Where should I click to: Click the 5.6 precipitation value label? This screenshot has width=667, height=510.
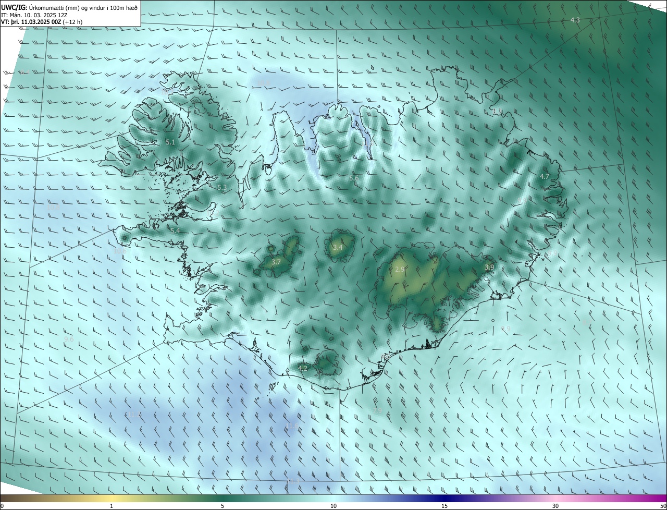tap(354, 178)
